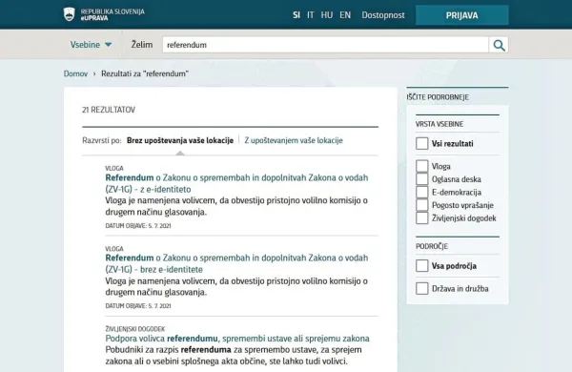This screenshot has height=372, width=572.
Task: Go to Domov breadcrumb link
Action: click(75, 73)
